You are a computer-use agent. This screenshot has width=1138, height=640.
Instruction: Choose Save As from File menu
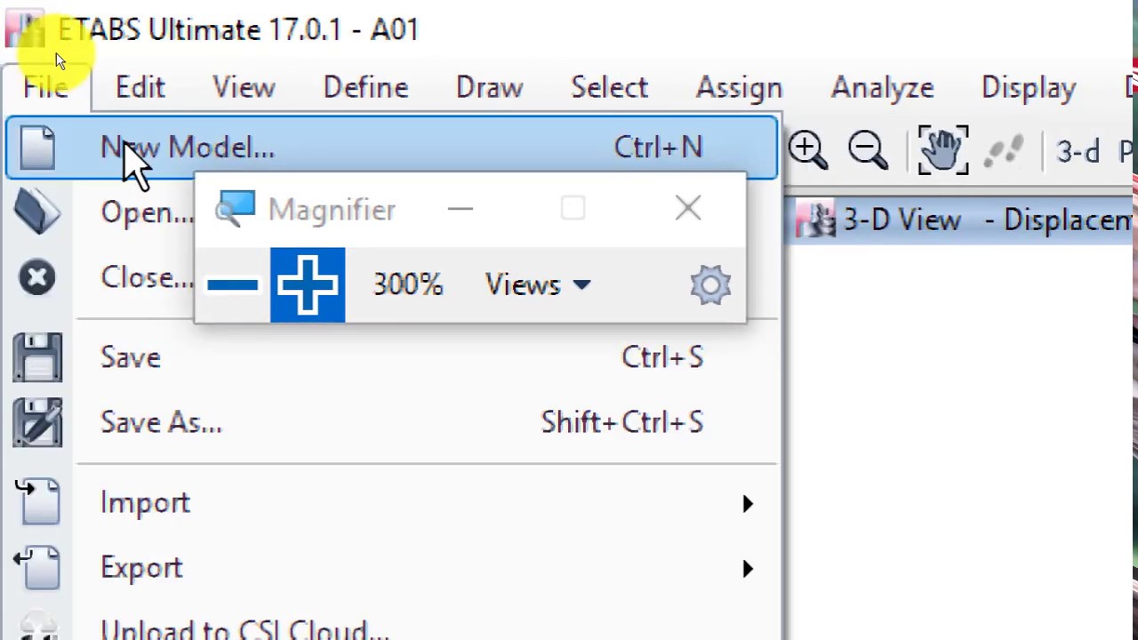tap(161, 423)
